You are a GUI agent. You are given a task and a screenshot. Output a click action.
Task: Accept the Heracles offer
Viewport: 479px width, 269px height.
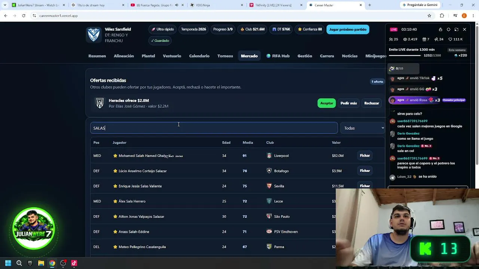click(x=327, y=103)
